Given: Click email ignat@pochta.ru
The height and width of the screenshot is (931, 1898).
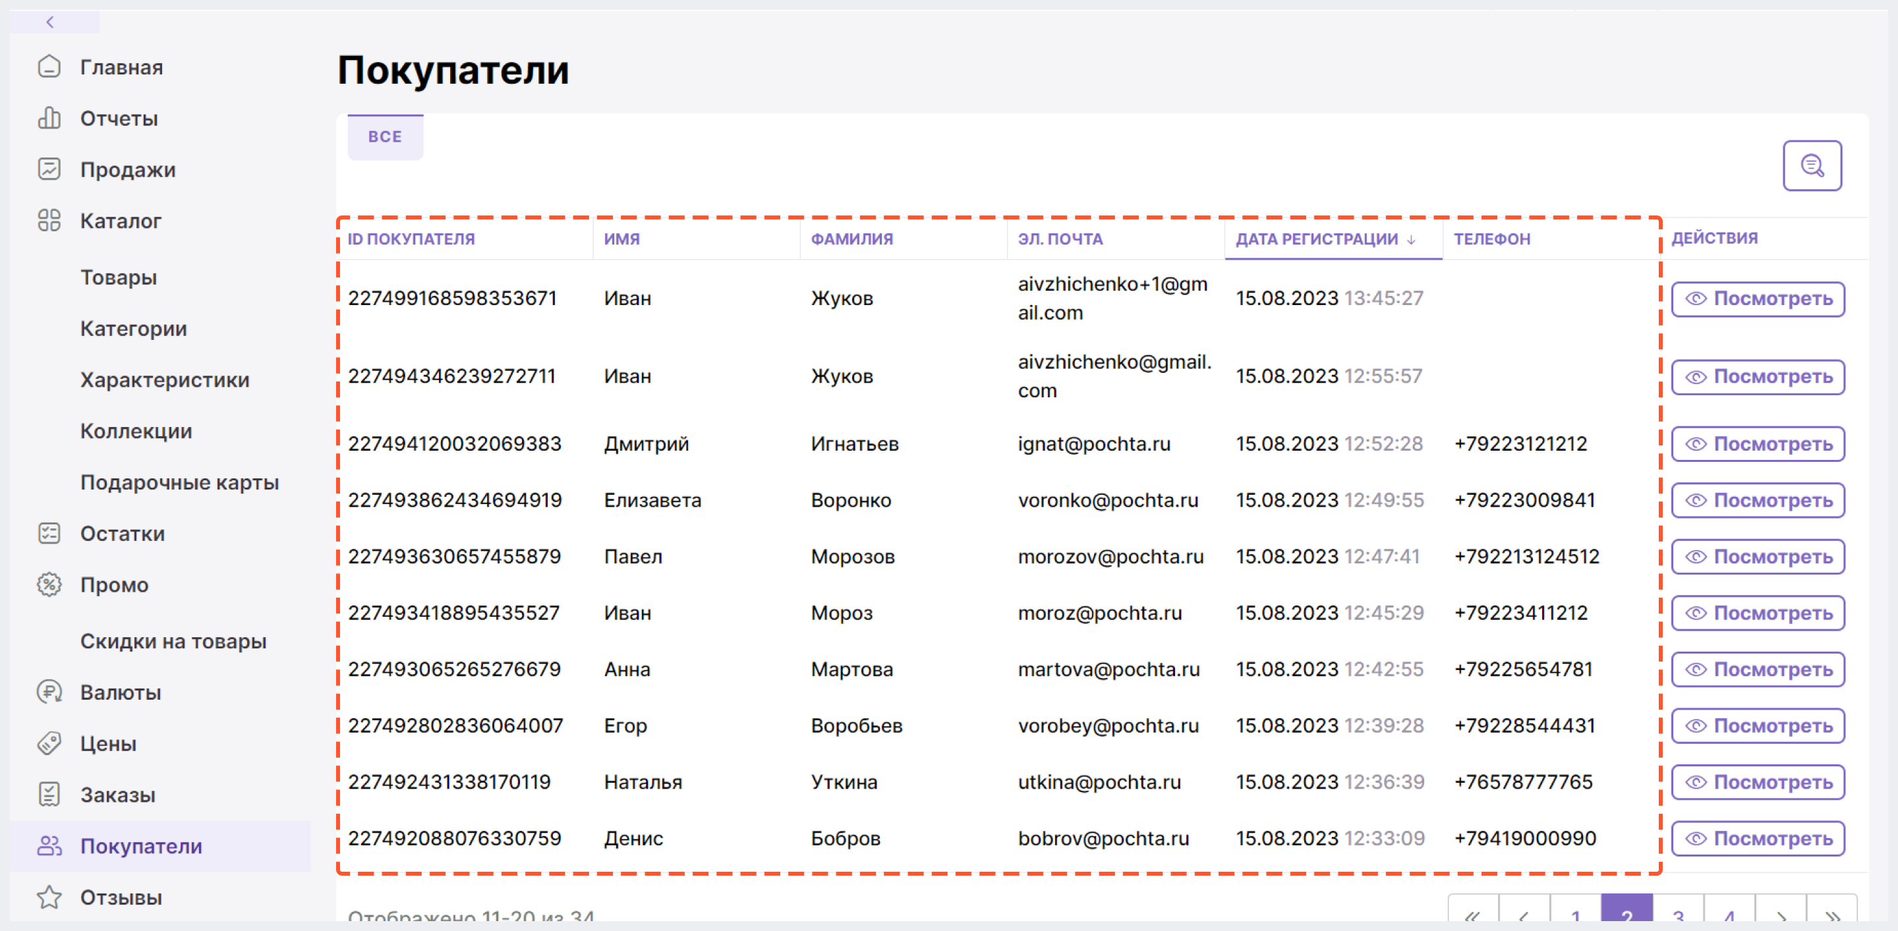Looking at the screenshot, I should coord(1094,444).
